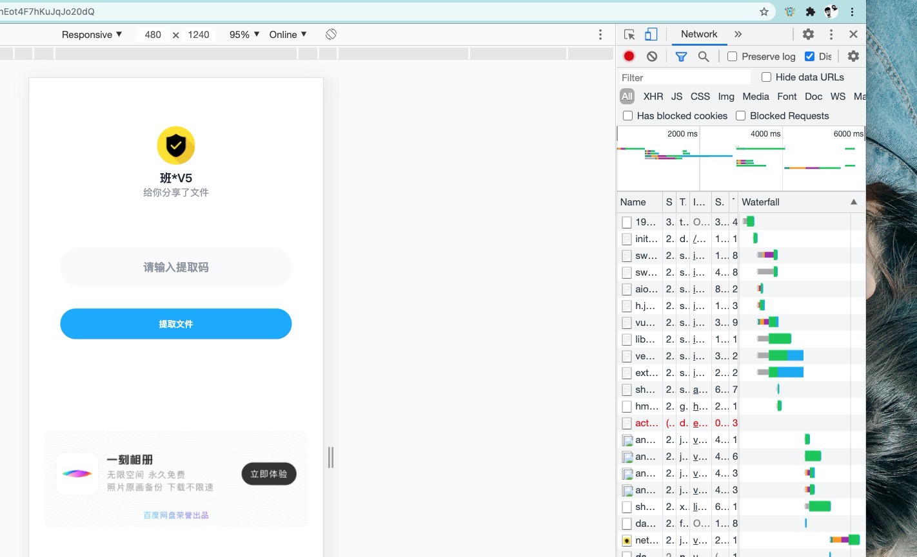Filter requests by JS
The image size is (917, 557).
[676, 97]
